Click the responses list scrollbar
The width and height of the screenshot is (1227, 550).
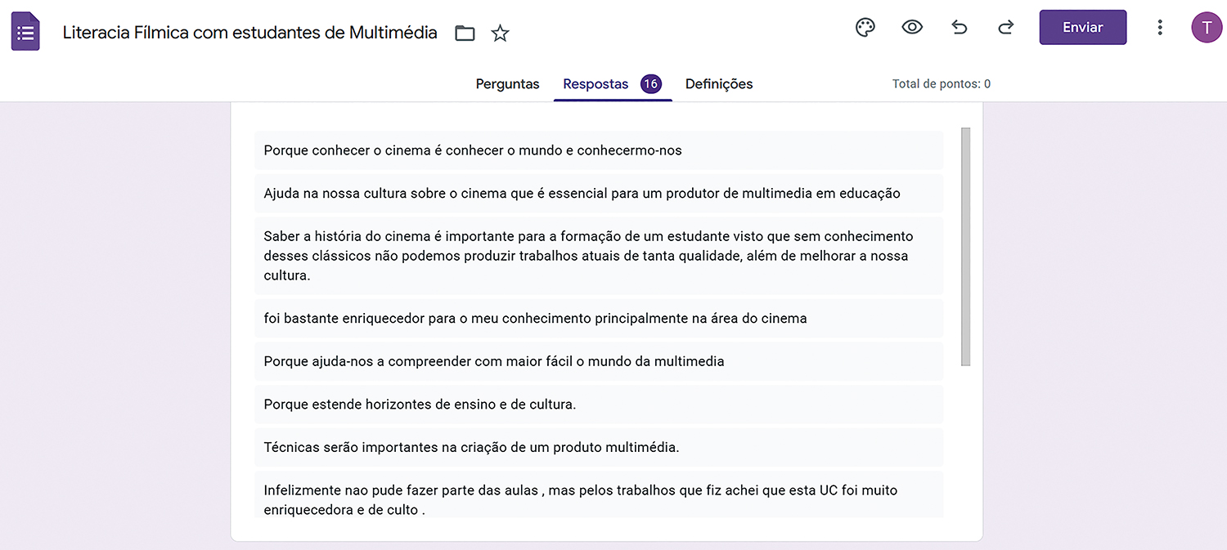pyautogui.click(x=965, y=246)
